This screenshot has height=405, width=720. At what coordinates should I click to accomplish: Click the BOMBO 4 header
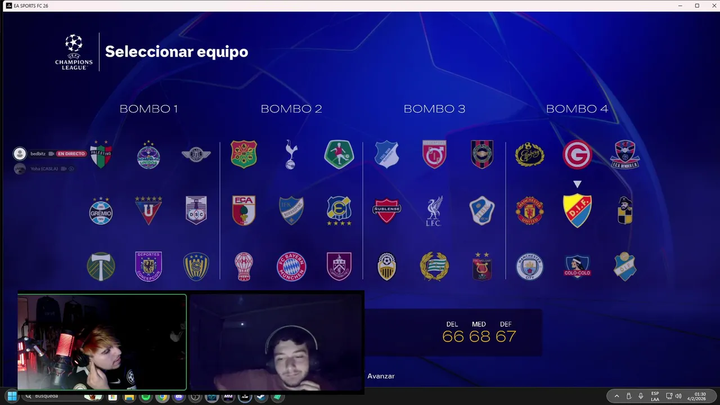pos(577,109)
